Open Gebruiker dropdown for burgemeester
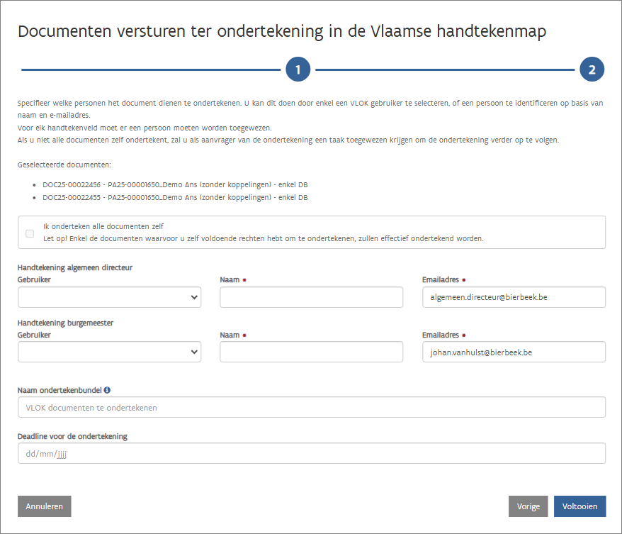 [110, 352]
